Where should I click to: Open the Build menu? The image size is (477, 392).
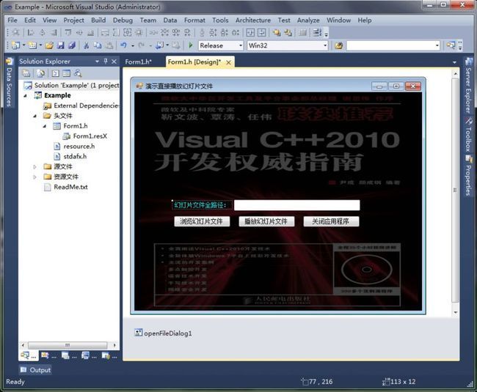[98, 21]
